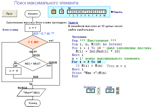Image resolution: width=152 pixels, height=107 pixels.
Task: Select first element of array M
Action: point(69,12)
